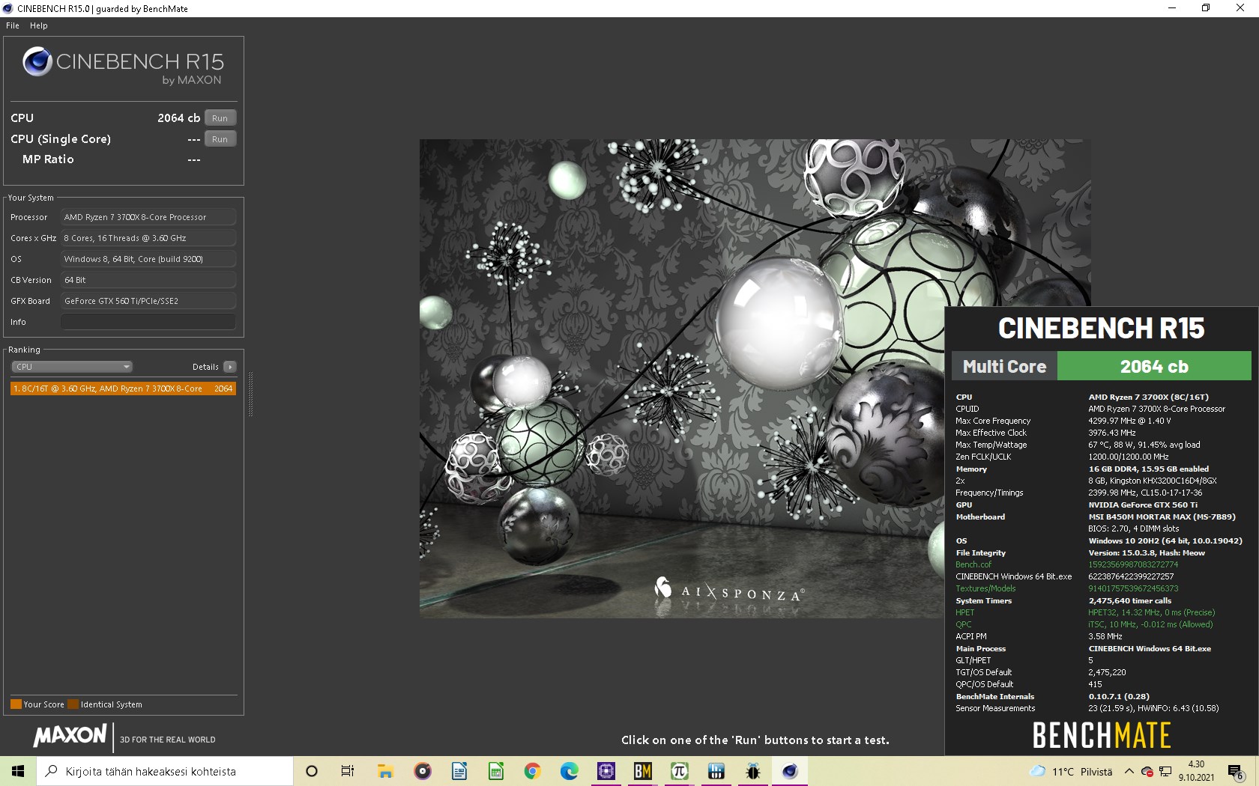Click the BENCHMATE logo
This screenshot has width=1259, height=786.
point(1102,735)
